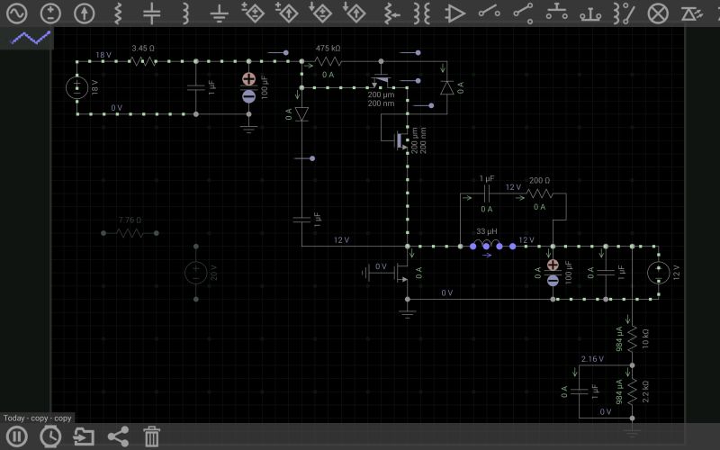The image size is (720, 450).
Task: Select the greyed-out 7.76 Ω resistor
Action: 130,233
